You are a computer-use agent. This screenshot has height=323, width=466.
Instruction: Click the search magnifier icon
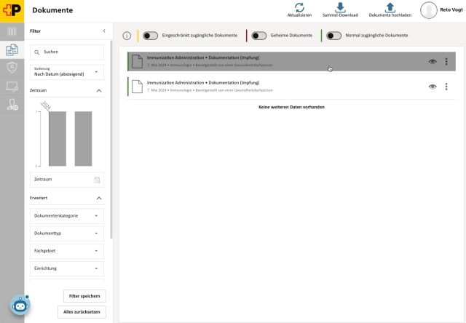tap(37, 52)
